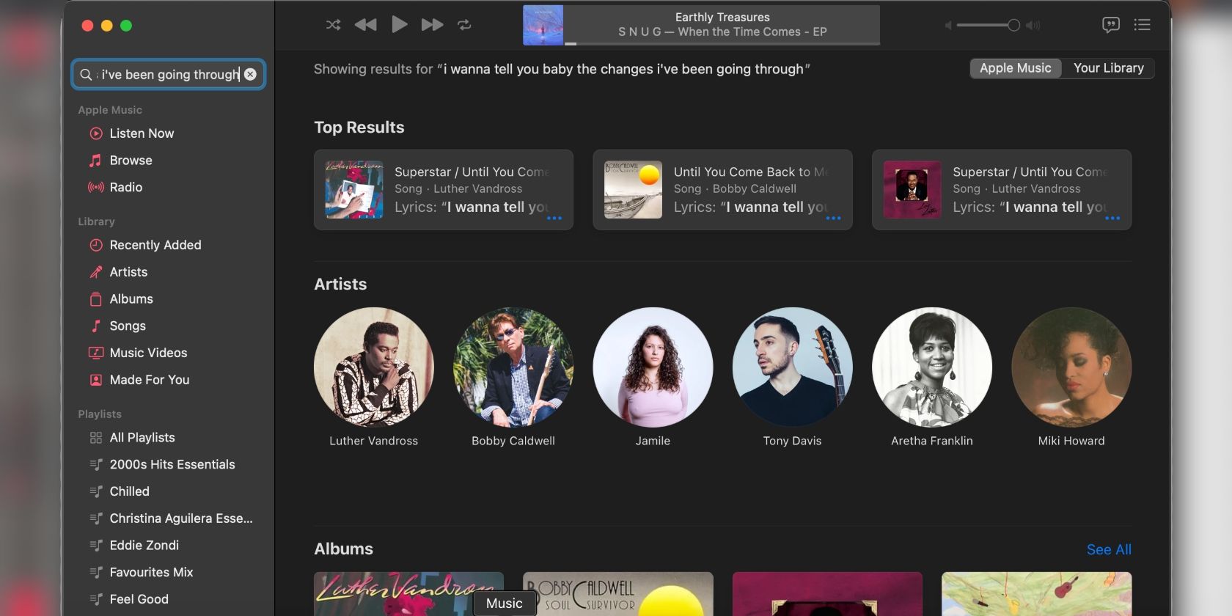Click See All for Albums

pos(1109,549)
